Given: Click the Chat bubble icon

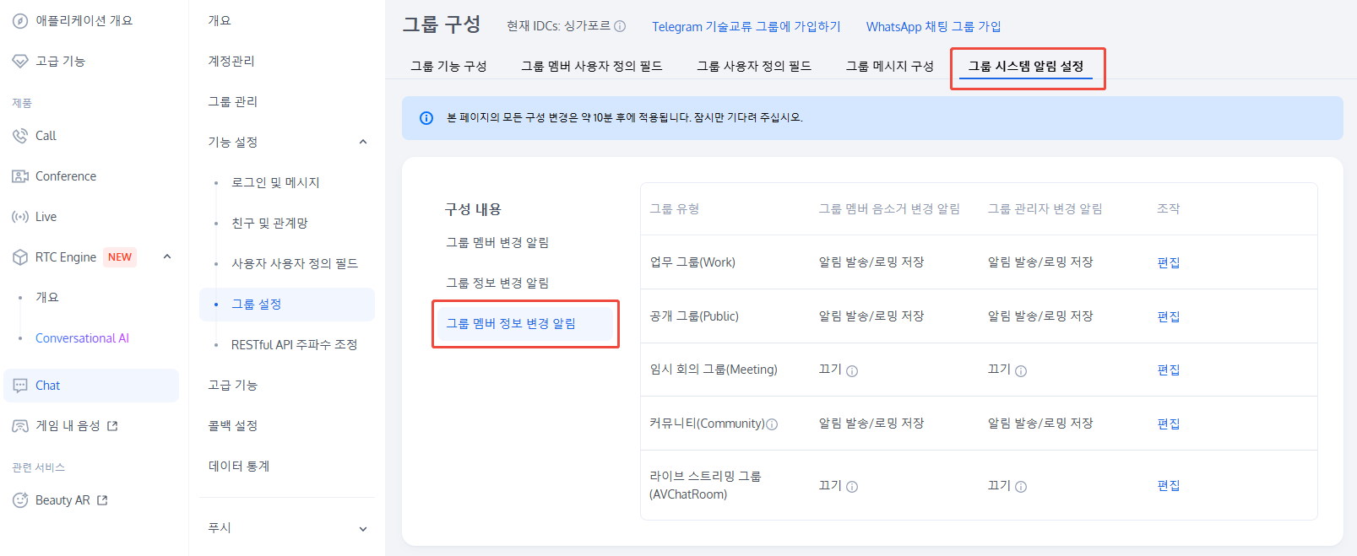Looking at the screenshot, I should (x=20, y=386).
